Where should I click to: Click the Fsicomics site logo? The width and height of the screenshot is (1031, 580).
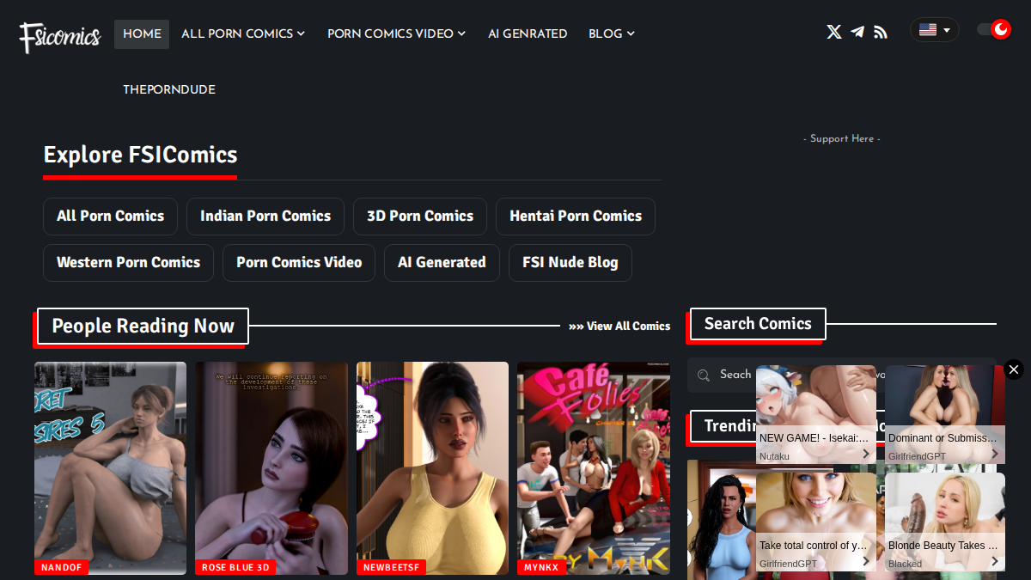click(60, 35)
